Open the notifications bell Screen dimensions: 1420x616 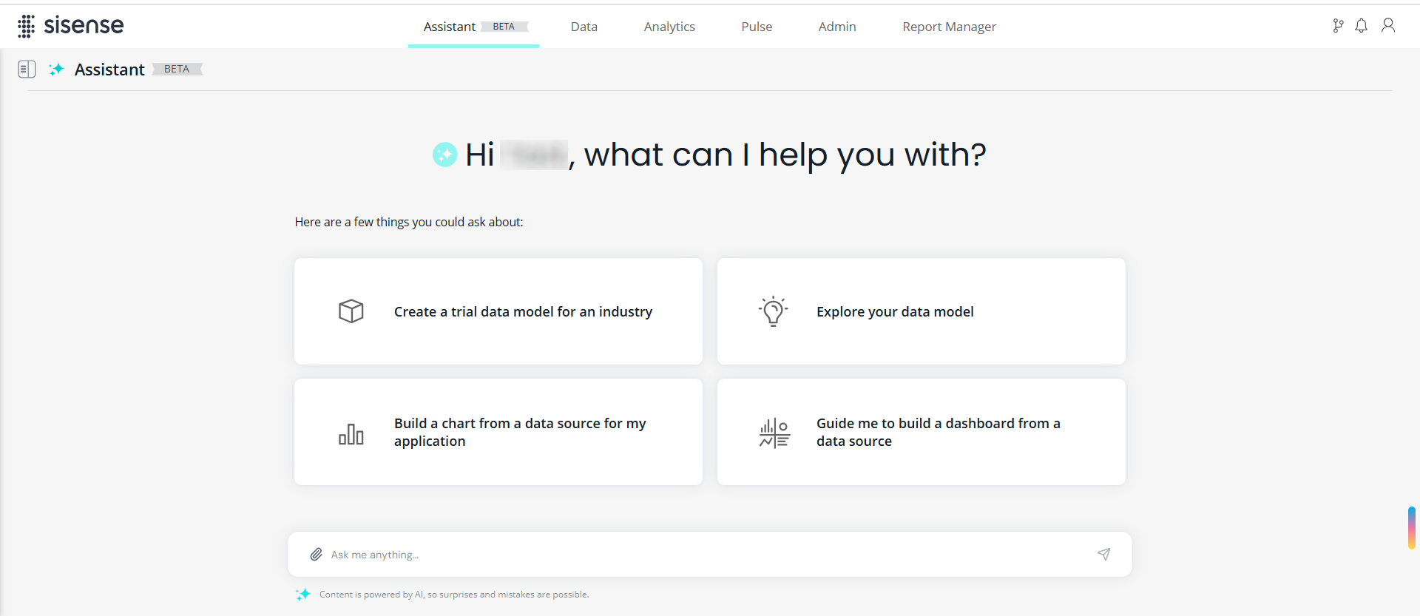(1361, 26)
